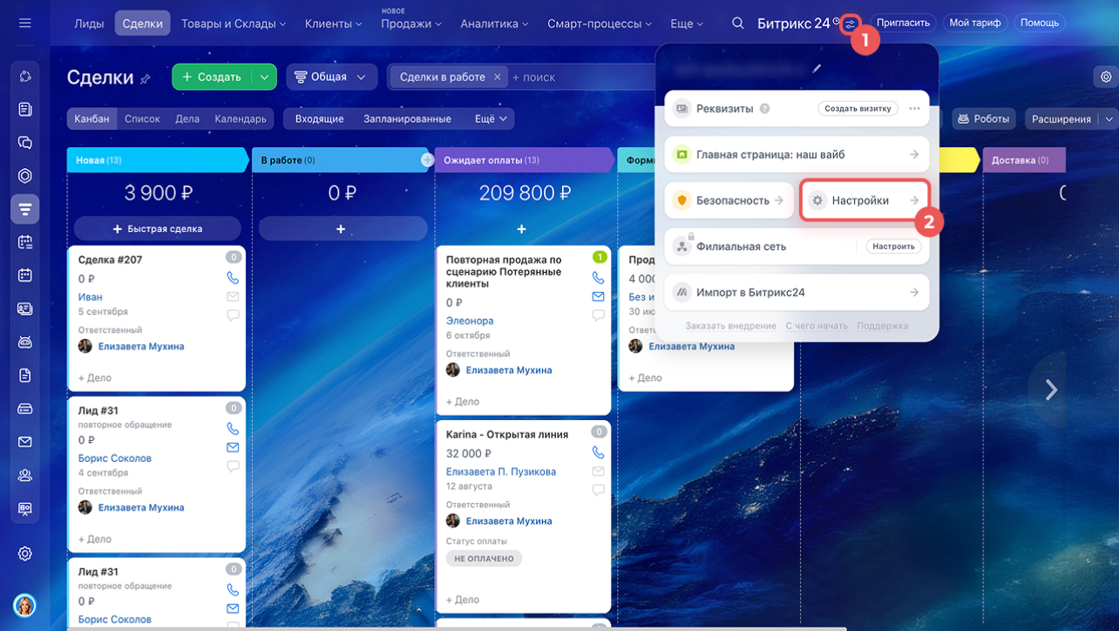Click the Создать визитку button
Screen dimensions: 1119x631
click(858, 109)
